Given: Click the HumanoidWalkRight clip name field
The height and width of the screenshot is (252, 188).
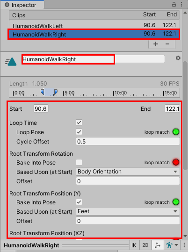Looking at the screenshot, I should (93, 59).
